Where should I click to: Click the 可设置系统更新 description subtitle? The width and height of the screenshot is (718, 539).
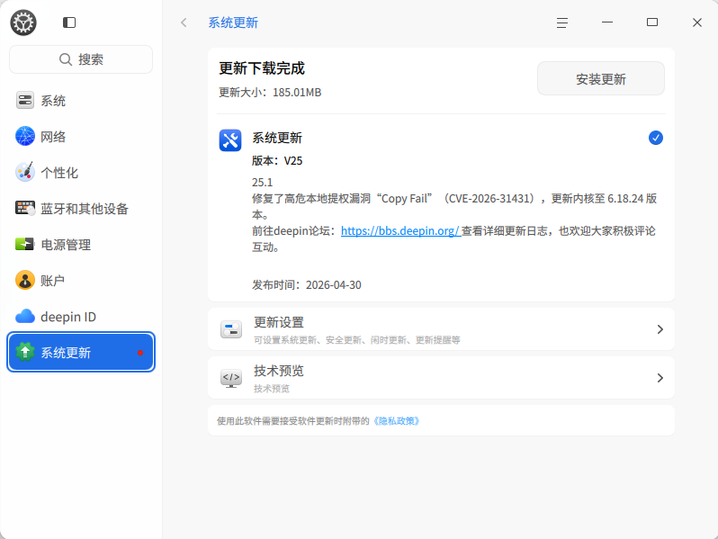click(357, 340)
